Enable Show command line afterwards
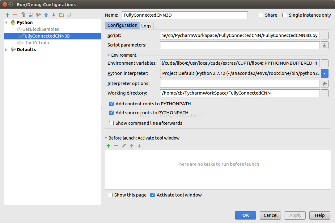Image resolution: width=335 pixels, height=223 pixels. [111, 123]
